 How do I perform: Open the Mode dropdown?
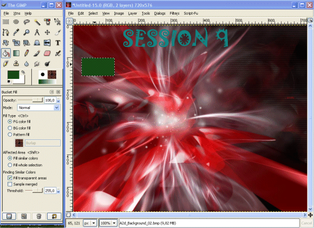click(x=38, y=108)
